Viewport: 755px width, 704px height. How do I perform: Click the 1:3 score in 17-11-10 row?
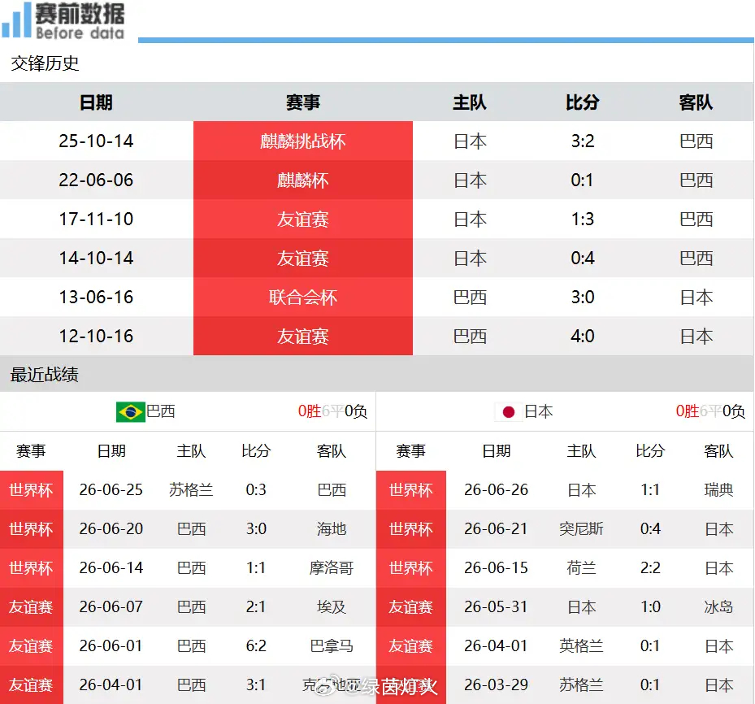click(583, 219)
